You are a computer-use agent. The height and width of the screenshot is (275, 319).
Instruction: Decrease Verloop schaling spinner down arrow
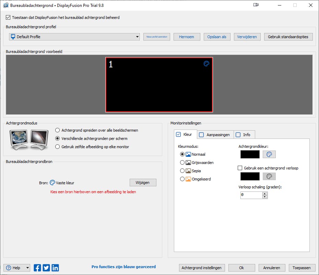264,197
